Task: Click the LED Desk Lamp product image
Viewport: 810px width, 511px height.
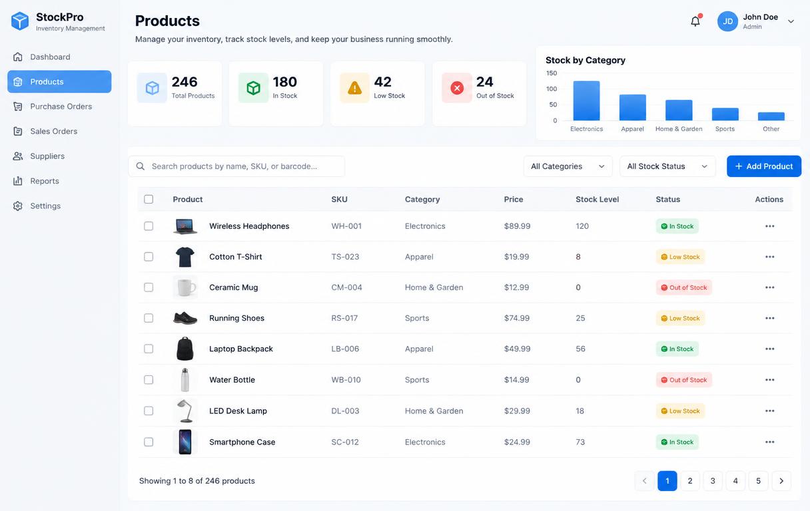Action: click(x=185, y=411)
